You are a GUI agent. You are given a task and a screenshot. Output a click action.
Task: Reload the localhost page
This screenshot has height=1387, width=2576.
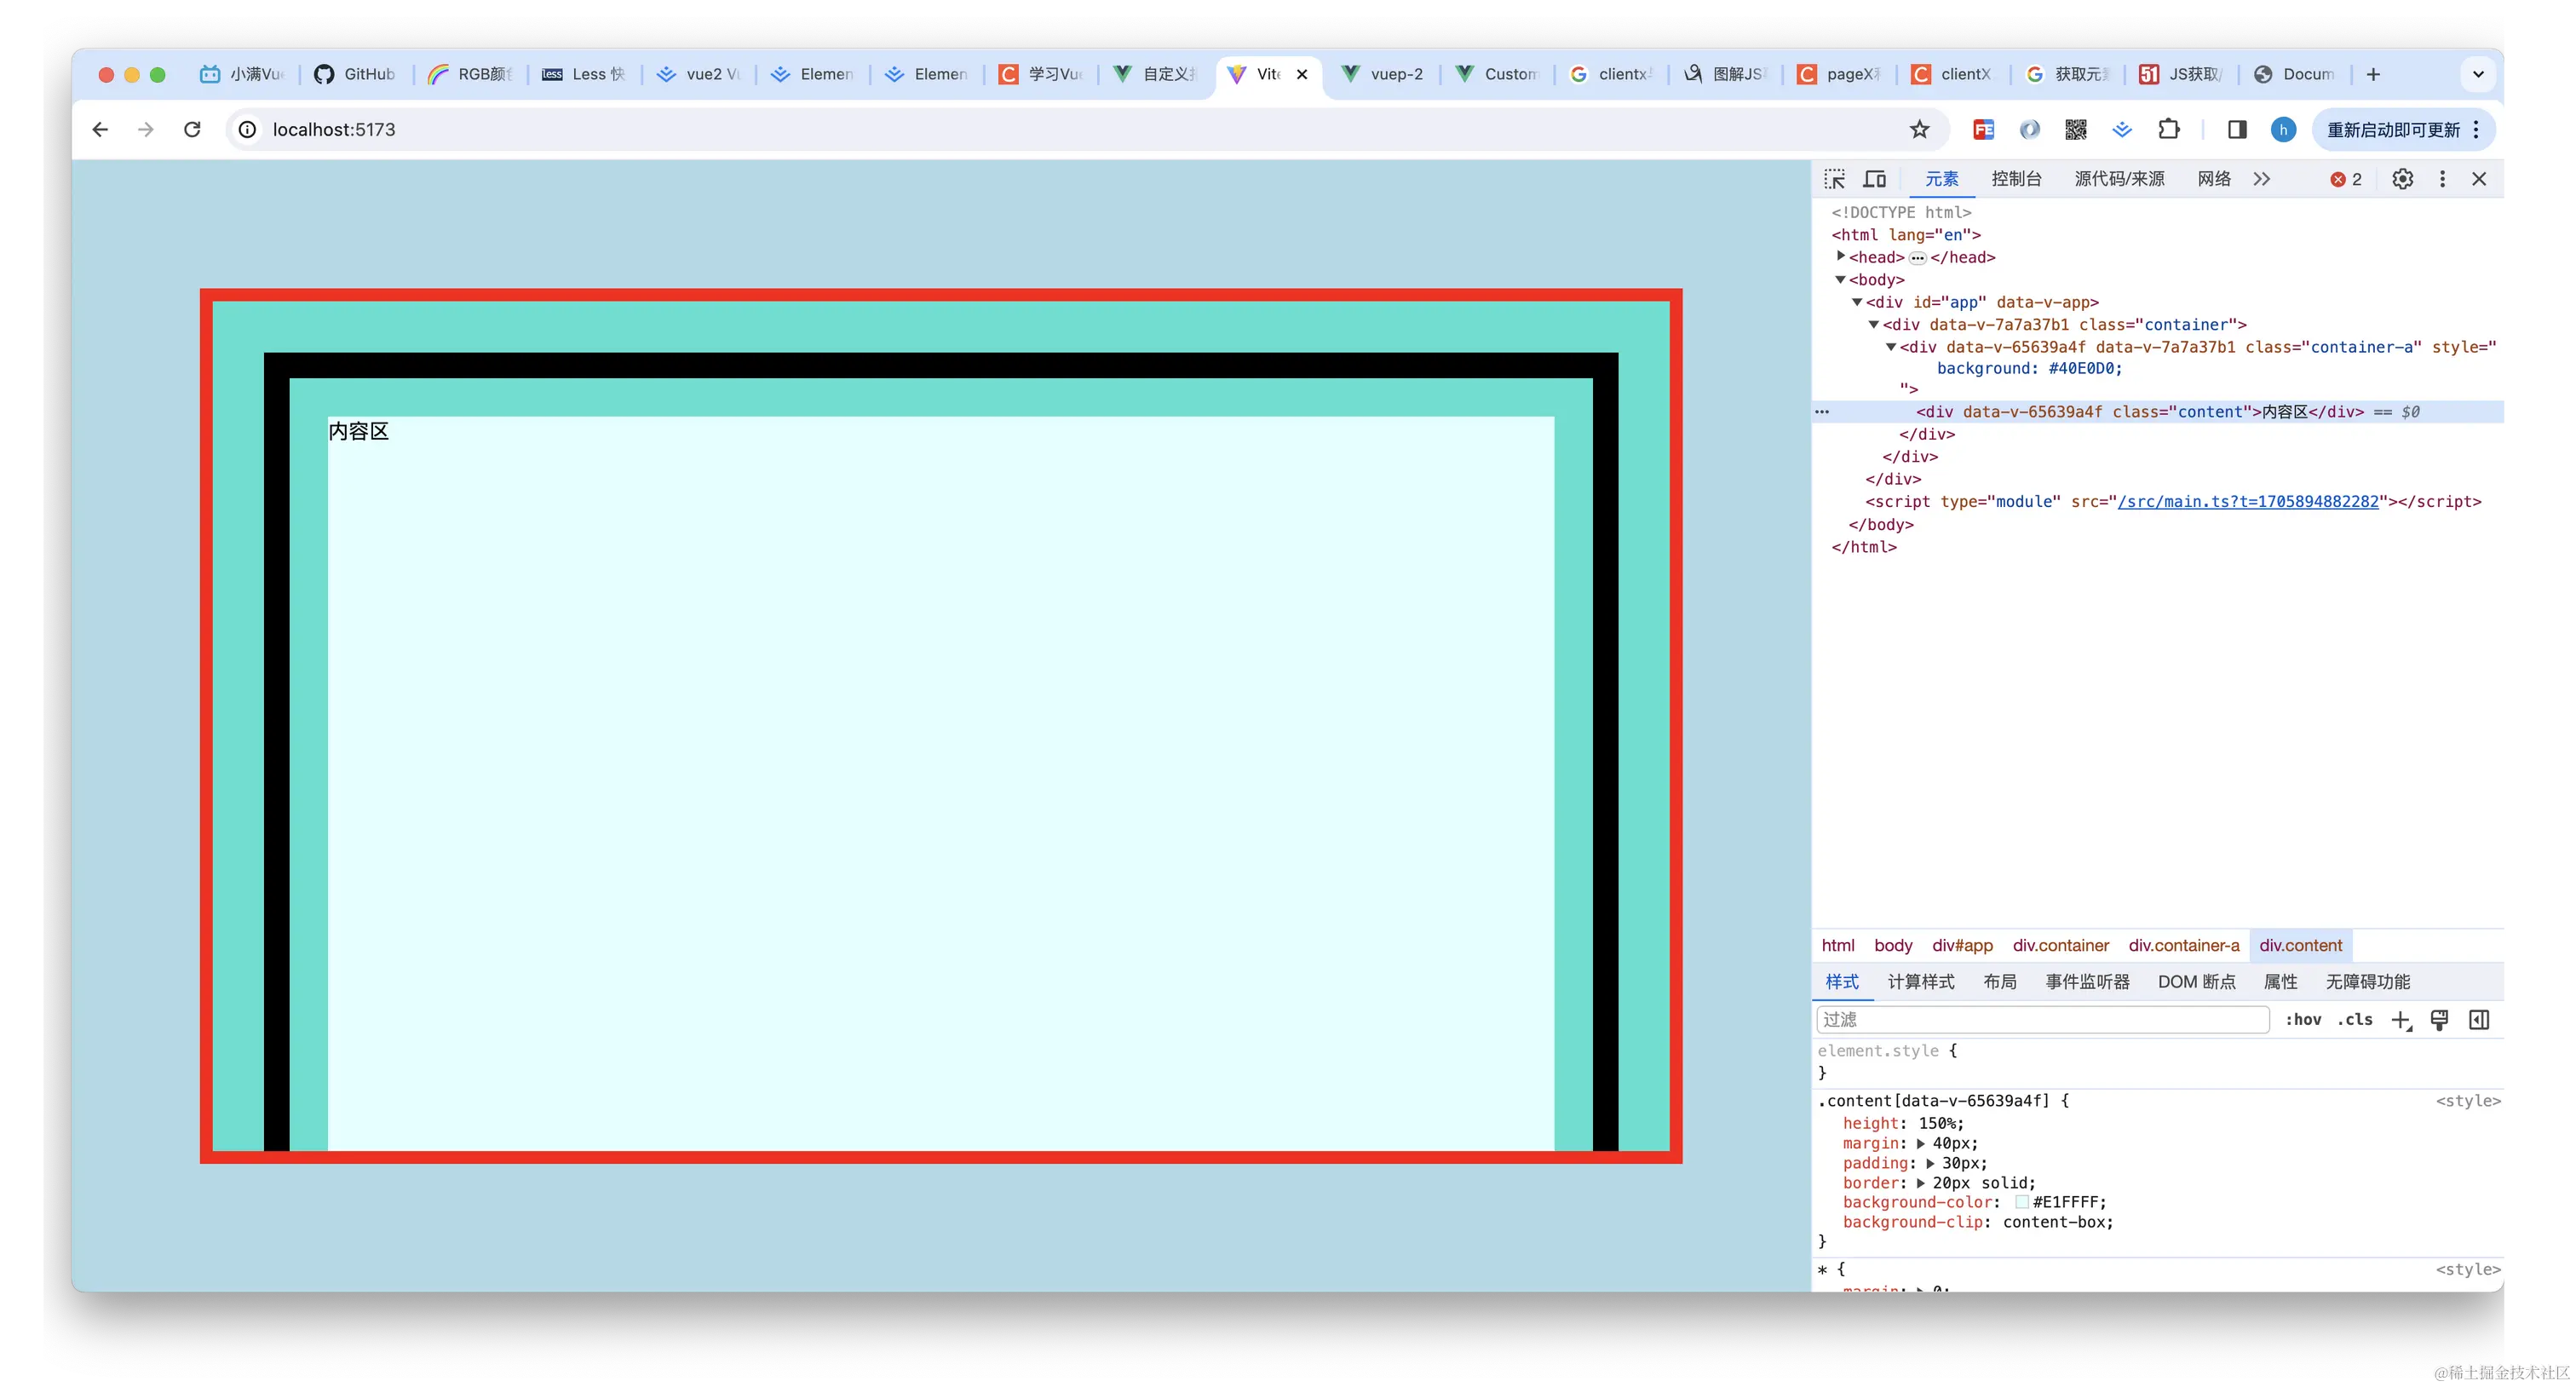point(192,129)
